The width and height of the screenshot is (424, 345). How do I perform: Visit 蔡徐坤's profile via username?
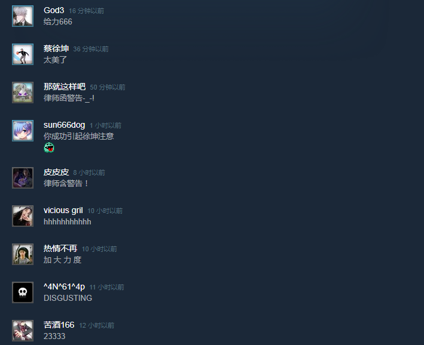tap(56, 48)
